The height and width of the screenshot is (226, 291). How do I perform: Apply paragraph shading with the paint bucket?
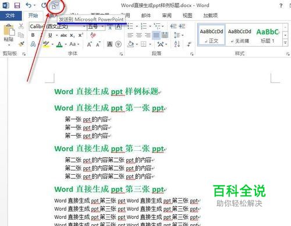coord(131,44)
